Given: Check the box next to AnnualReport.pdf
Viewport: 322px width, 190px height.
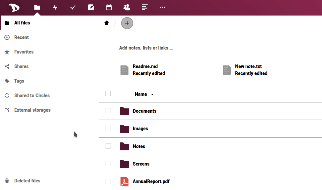Looking at the screenshot, I should pos(108,181).
